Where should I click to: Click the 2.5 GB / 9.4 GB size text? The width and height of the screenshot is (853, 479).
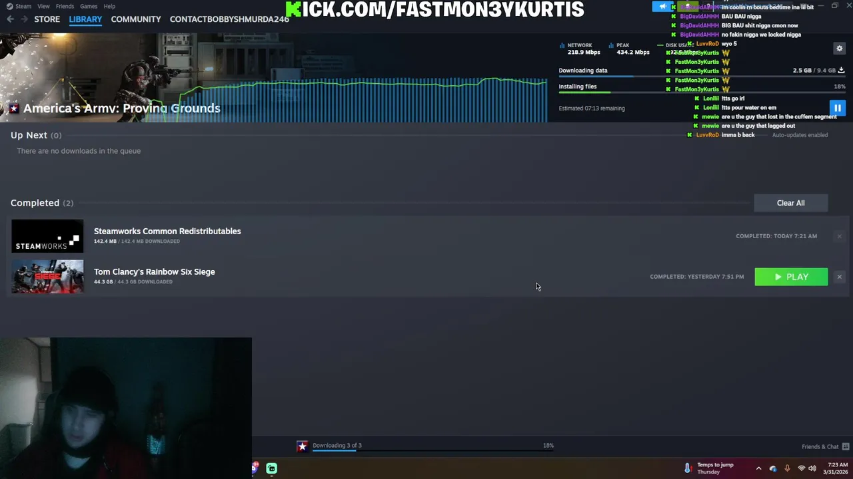pos(814,71)
